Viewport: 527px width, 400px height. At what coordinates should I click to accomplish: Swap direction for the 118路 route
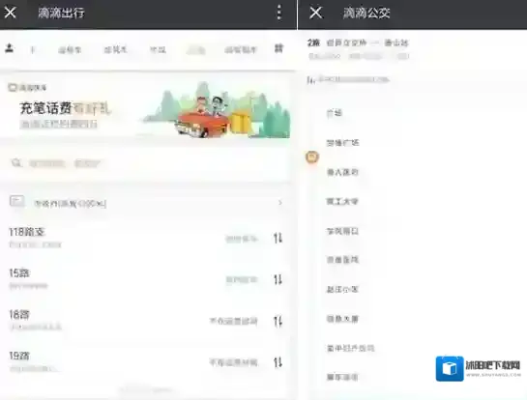[278, 238]
